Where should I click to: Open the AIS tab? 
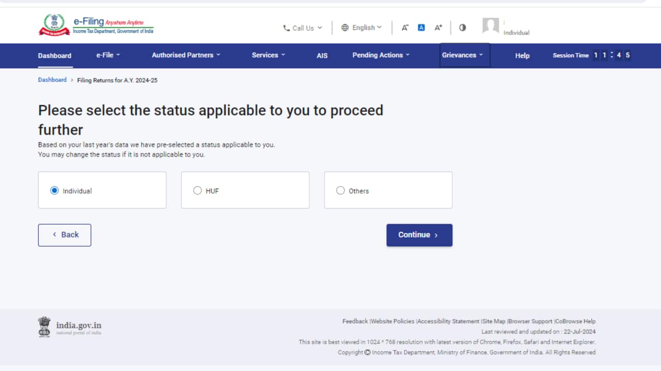[x=322, y=56]
